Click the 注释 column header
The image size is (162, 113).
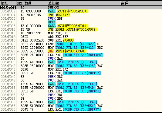pos(141,3)
